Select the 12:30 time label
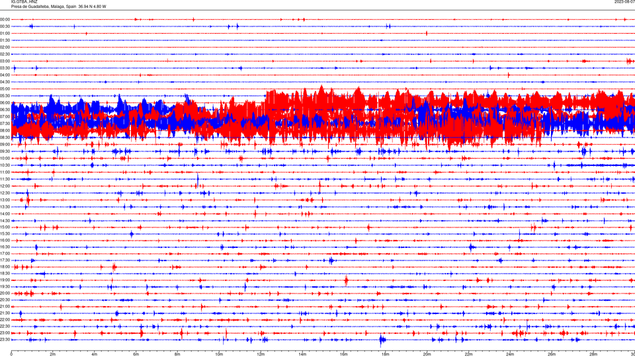Screen dimensions: 635x357 point(5,193)
